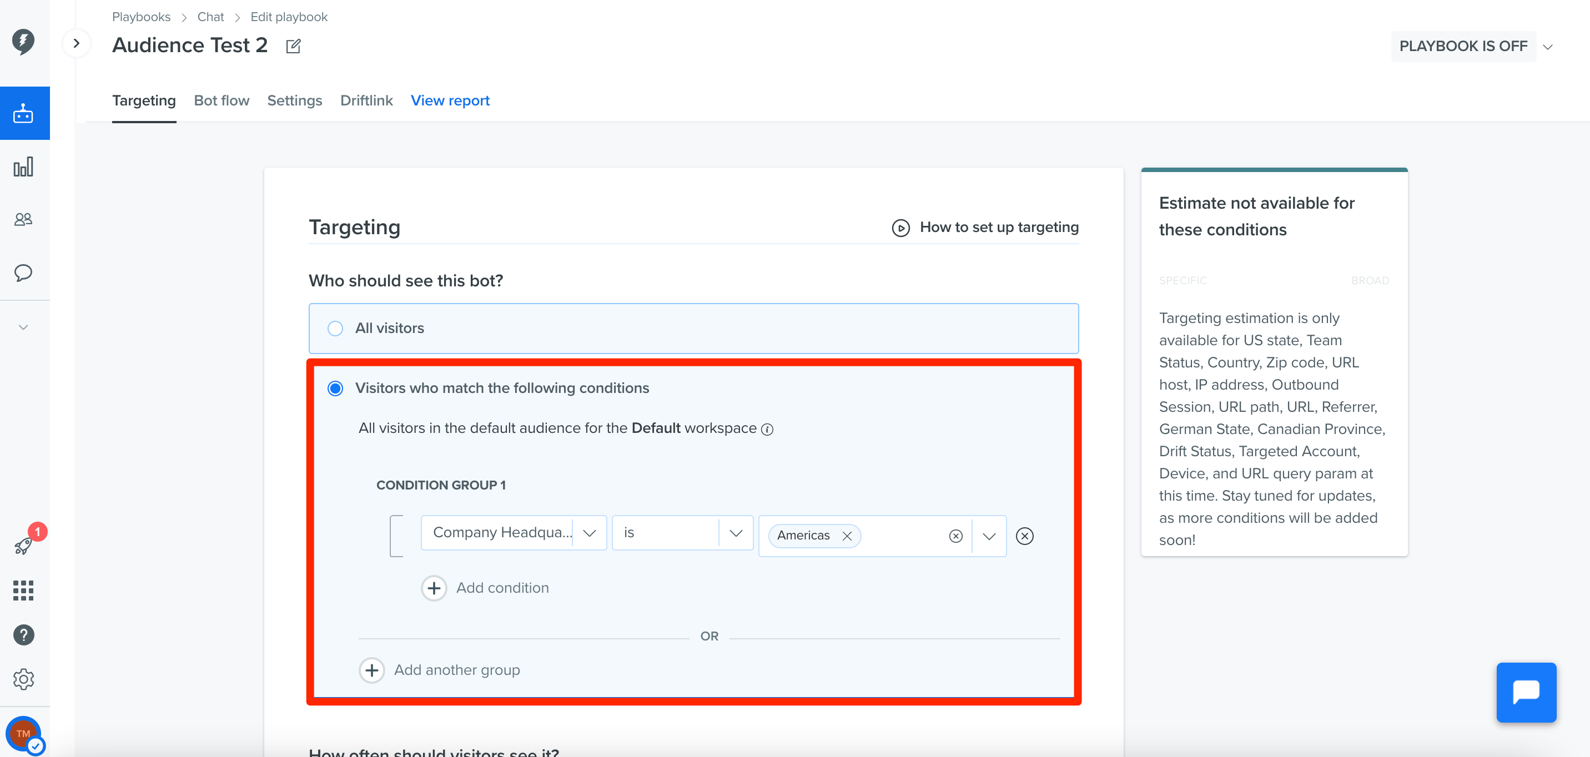Open the View report link
1590x757 pixels.
tap(450, 100)
